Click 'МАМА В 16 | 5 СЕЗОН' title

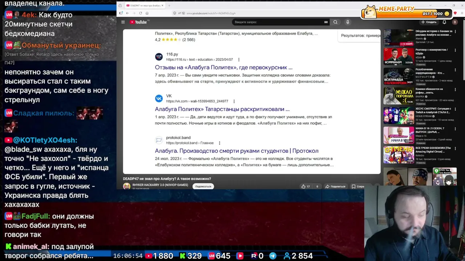(x=430, y=130)
